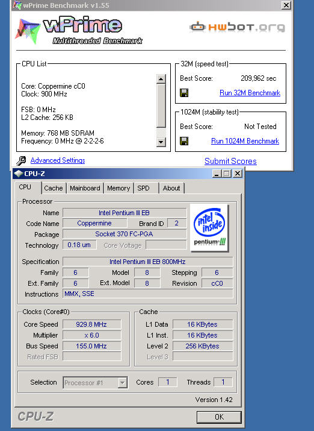
Task: Click the hwbot.org robot logo
Action: pos(197,27)
